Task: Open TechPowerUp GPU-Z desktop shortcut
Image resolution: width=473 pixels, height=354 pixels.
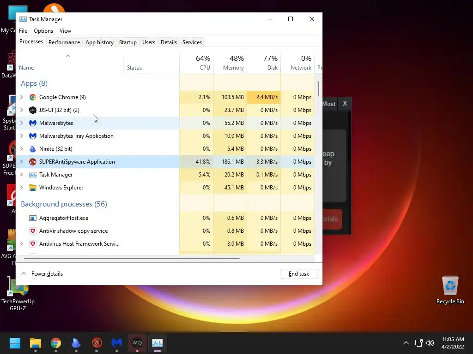Action: (18, 294)
